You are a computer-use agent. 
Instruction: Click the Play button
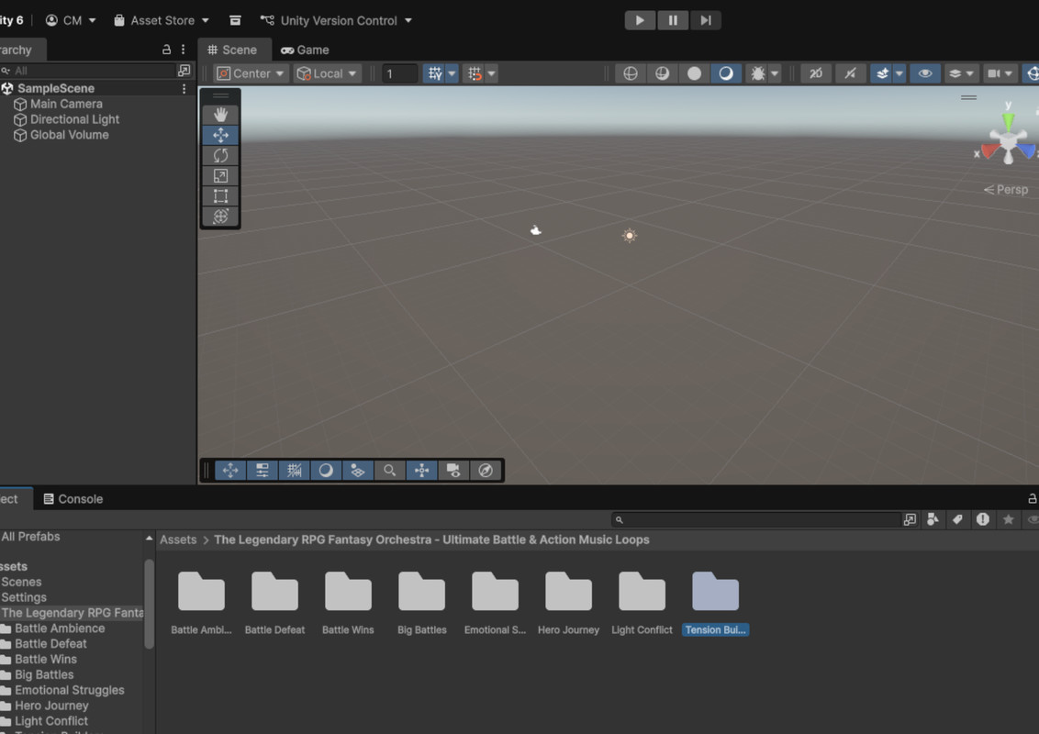[x=640, y=20]
